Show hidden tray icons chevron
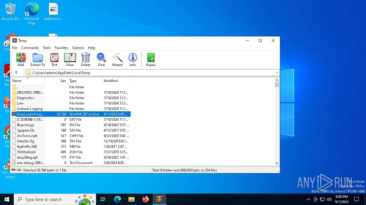The width and height of the screenshot is (366, 205). (x=308, y=199)
